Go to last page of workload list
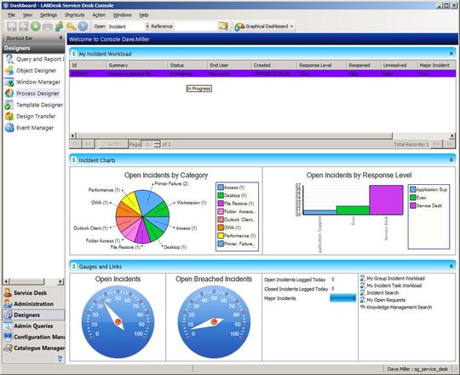 [x=449, y=144]
